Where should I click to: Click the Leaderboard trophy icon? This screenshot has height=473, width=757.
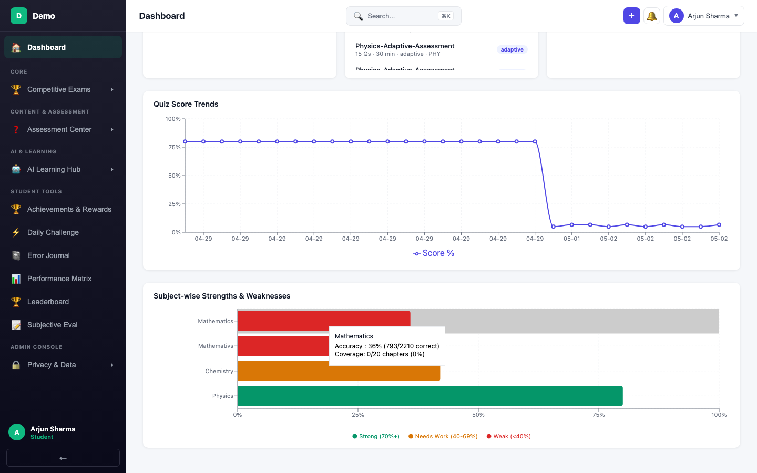coord(16,302)
